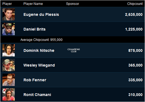Click Eugene du Plessis player photo

point(8,14)
